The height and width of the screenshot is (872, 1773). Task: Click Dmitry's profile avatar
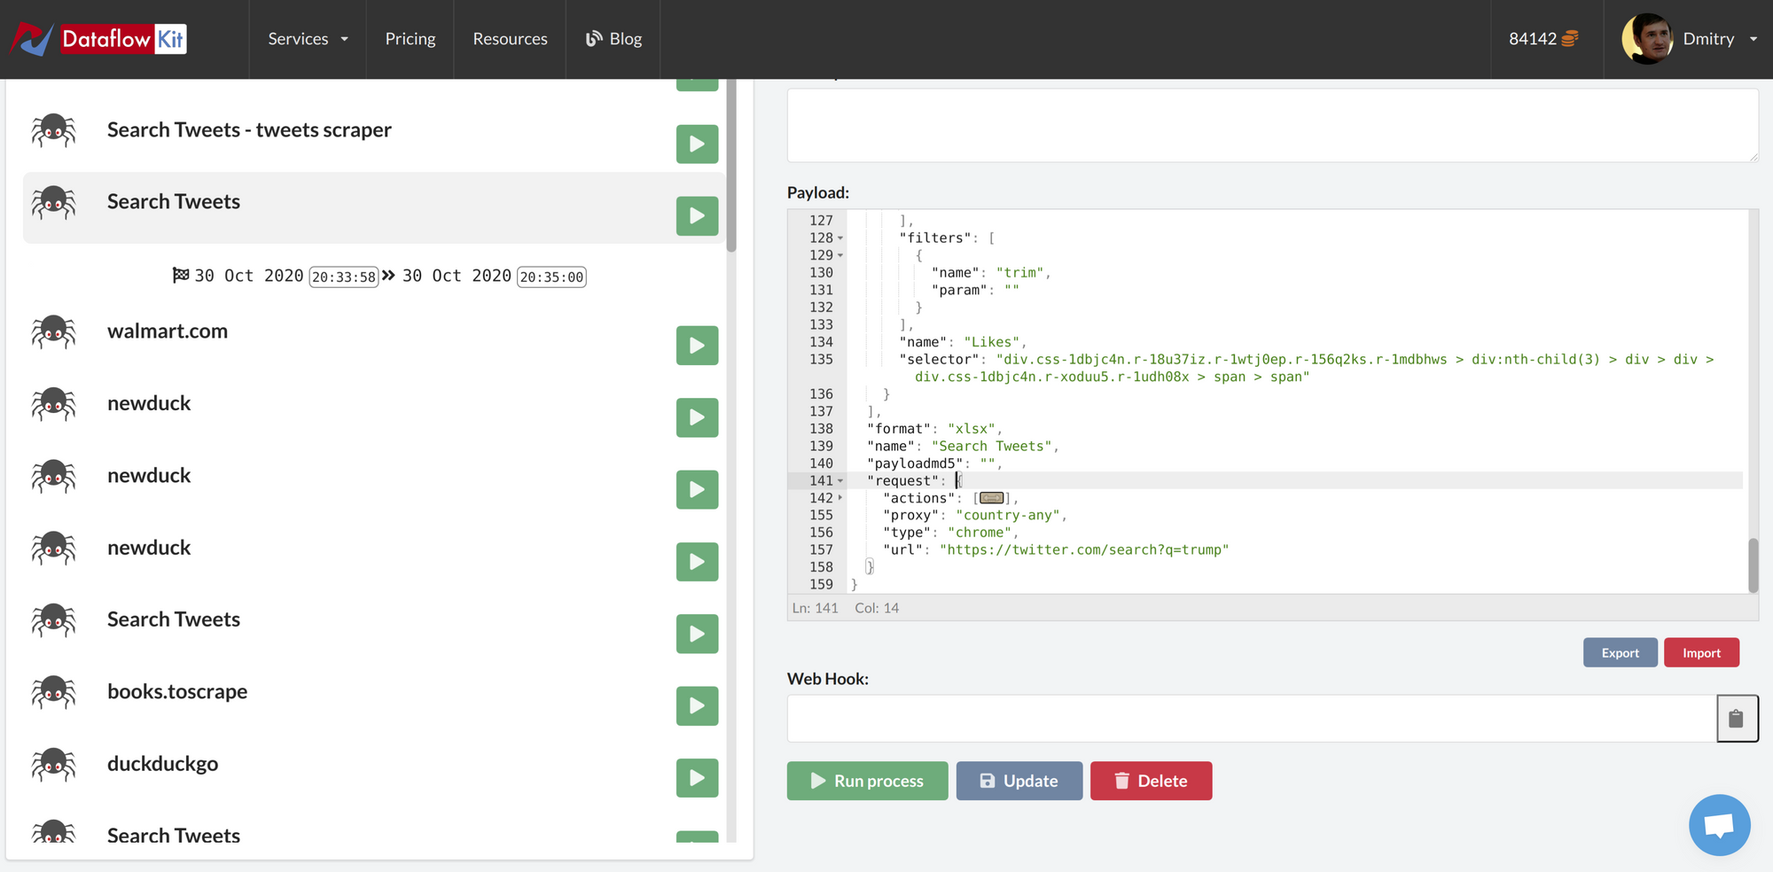pos(1647,39)
